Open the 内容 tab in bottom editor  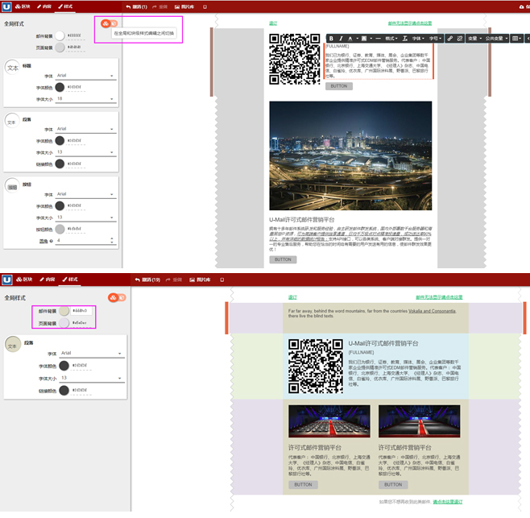pos(48,280)
